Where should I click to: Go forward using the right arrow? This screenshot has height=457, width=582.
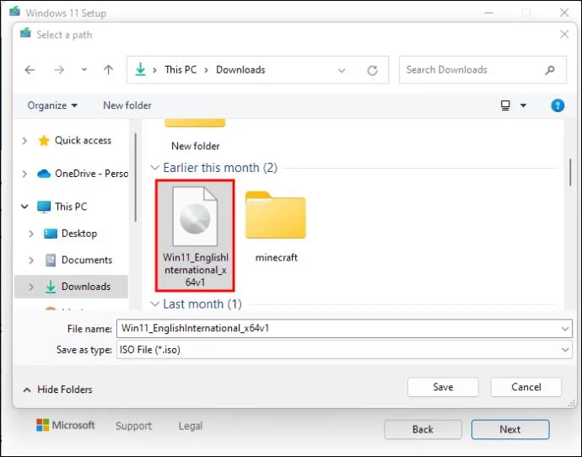[59, 70]
